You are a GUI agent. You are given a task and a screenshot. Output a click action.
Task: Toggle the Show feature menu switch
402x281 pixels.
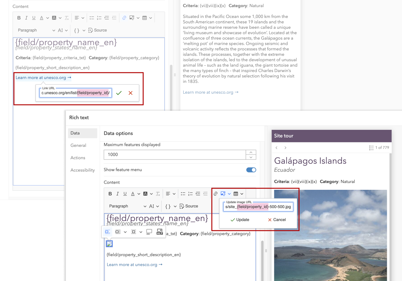click(x=251, y=170)
